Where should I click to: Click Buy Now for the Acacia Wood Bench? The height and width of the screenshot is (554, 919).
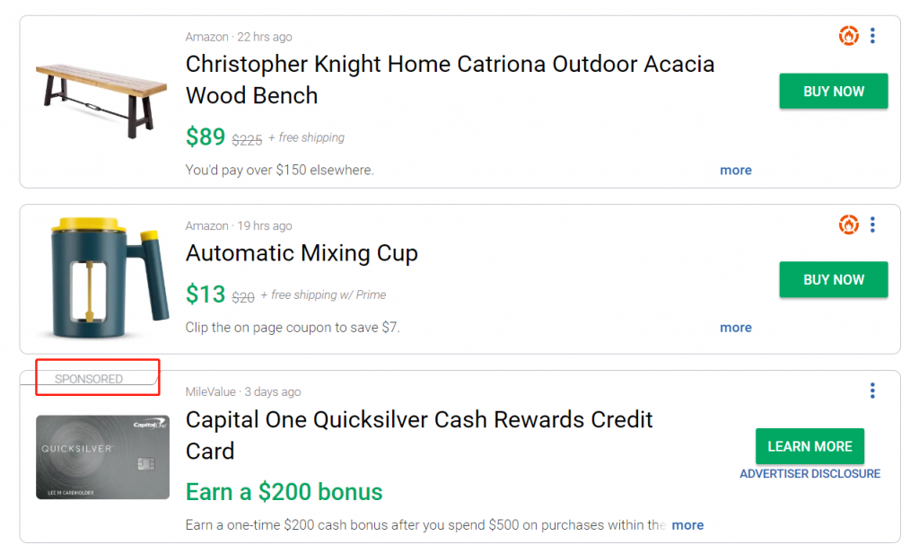[x=834, y=91]
